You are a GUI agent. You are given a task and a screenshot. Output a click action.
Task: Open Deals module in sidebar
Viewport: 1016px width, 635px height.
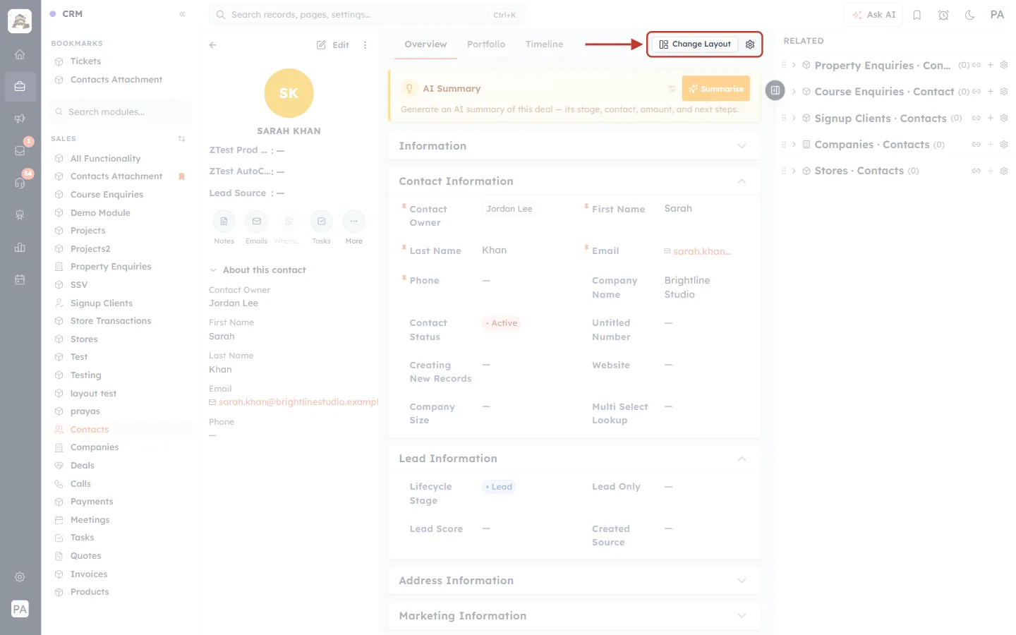(x=83, y=466)
